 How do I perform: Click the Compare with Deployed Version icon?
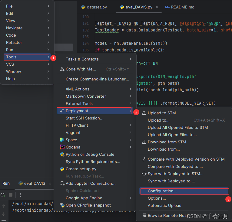[144, 159]
